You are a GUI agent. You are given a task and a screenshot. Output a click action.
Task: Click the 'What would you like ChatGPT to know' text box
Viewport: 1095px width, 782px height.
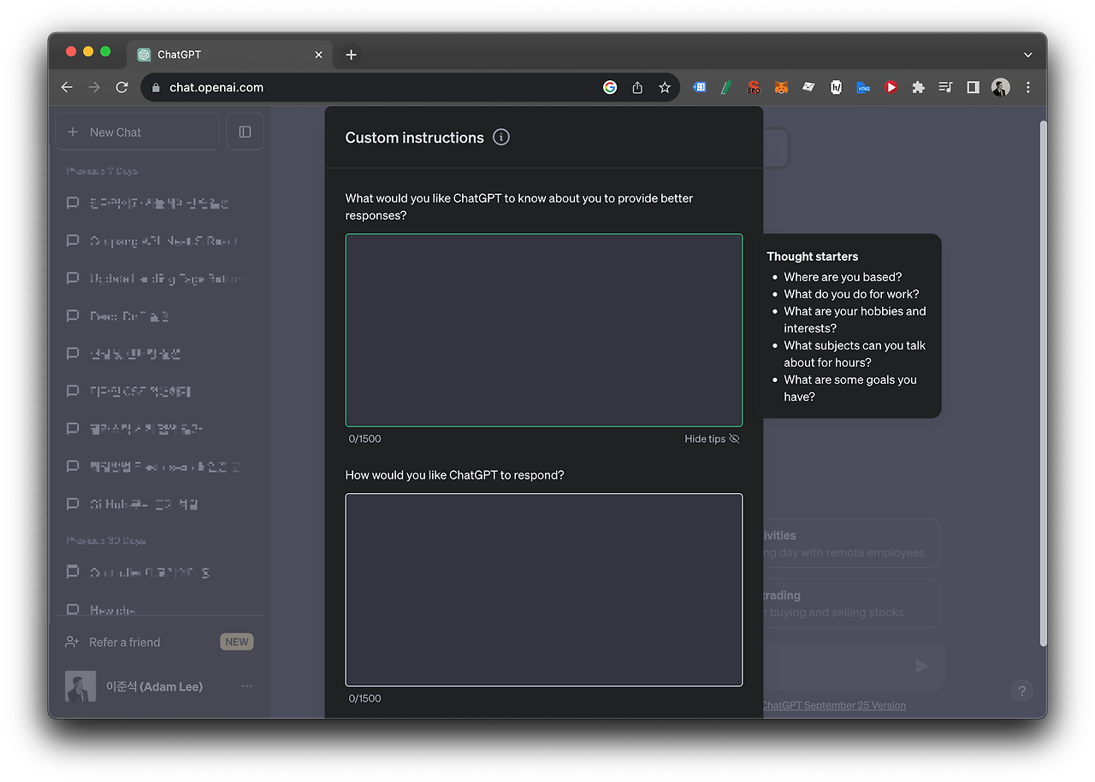tap(544, 330)
